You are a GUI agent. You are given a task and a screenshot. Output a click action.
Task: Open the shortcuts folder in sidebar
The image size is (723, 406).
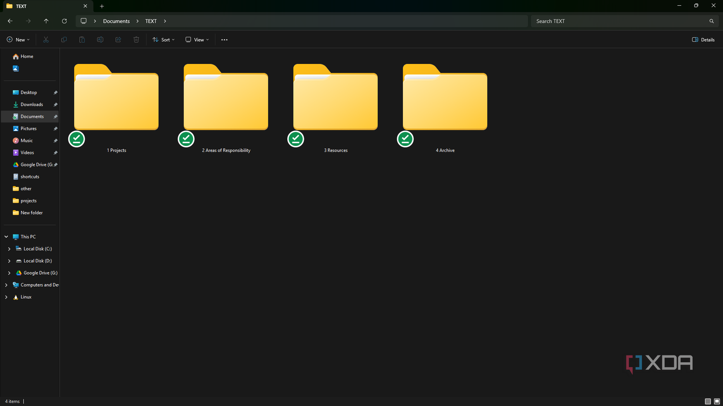[x=30, y=177]
